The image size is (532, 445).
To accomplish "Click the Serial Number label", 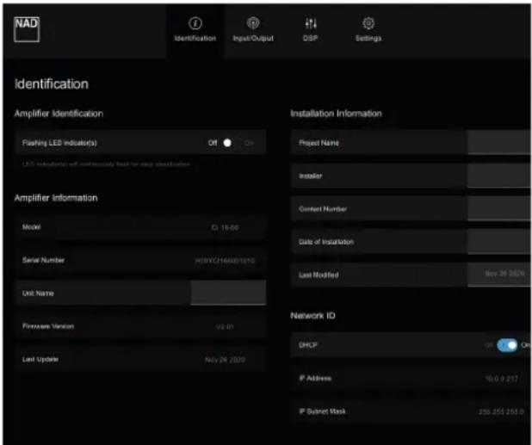I will click(43, 260).
